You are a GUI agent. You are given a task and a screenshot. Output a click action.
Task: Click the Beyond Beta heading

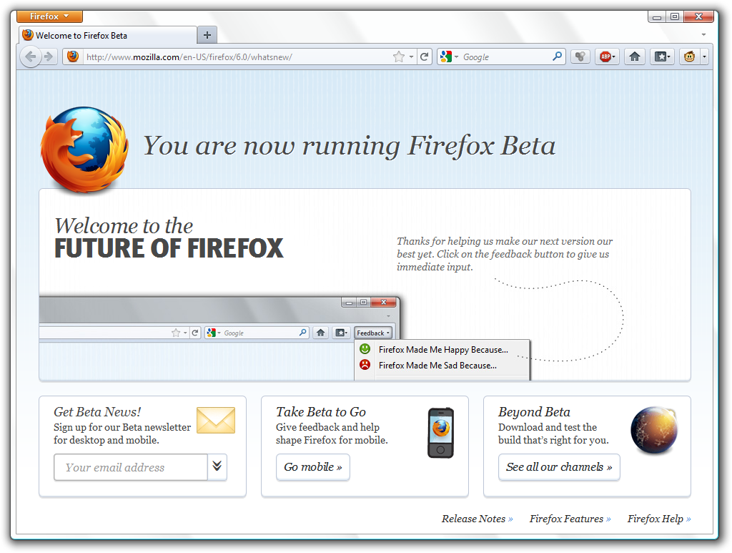point(534,412)
